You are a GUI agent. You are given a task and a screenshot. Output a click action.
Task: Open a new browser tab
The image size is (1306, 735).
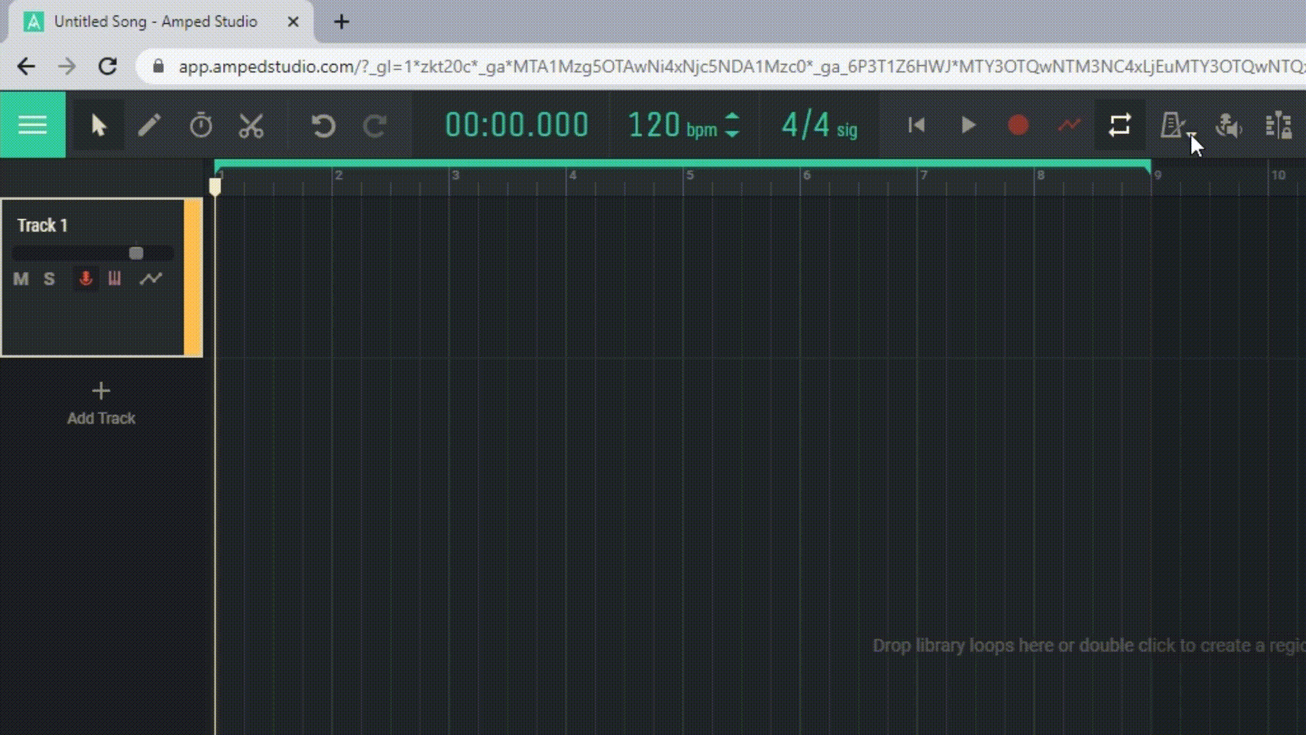[x=341, y=22]
